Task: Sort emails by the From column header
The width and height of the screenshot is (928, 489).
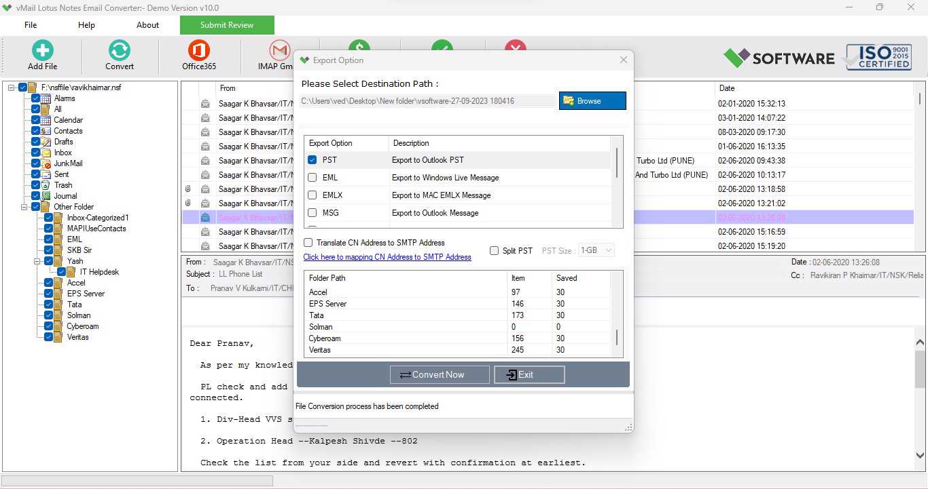Action: pyautogui.click(x=228, y=88)
